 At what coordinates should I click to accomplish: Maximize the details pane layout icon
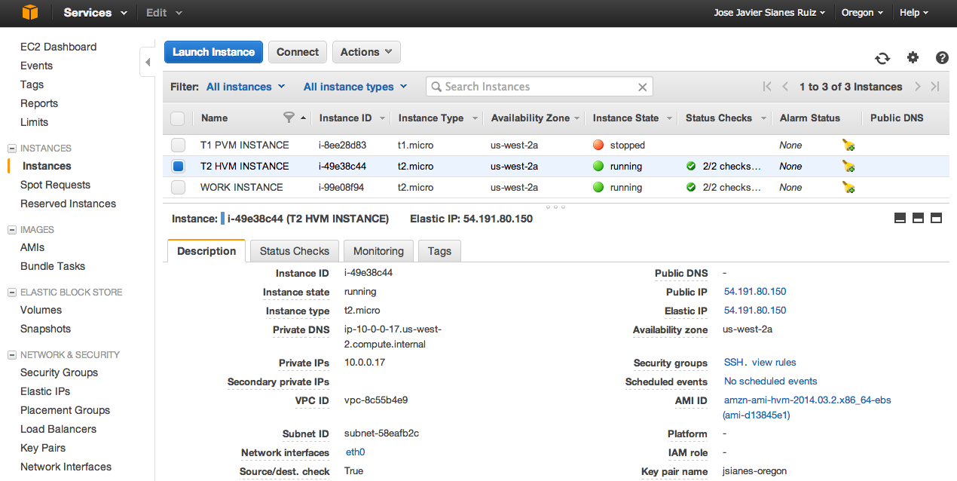(x=937, y=219)
